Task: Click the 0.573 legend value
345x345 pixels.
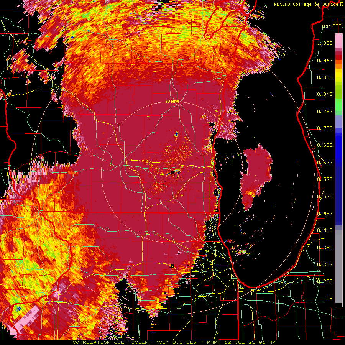Action: pos(325,179)
